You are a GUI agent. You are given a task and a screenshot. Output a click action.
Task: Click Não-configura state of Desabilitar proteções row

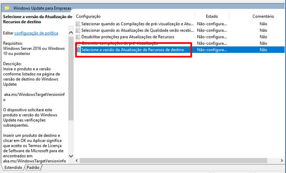(212, 37)
